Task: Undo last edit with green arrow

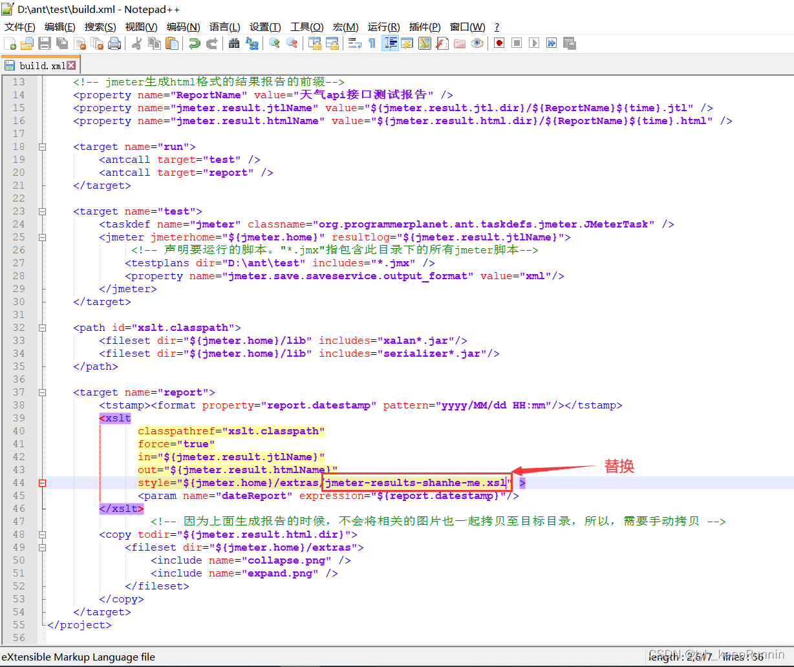Action: pos(194,43)
